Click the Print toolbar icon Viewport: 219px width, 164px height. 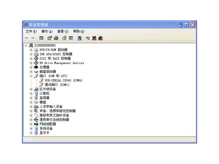pos(56,38)
